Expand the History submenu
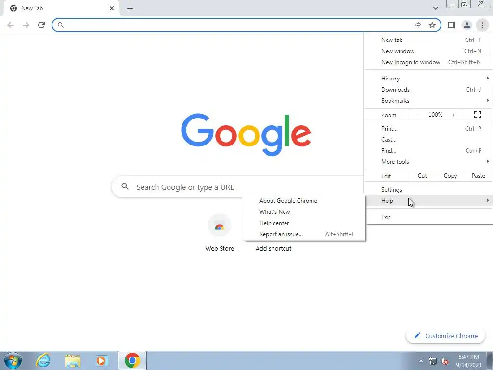 [428, 79]
